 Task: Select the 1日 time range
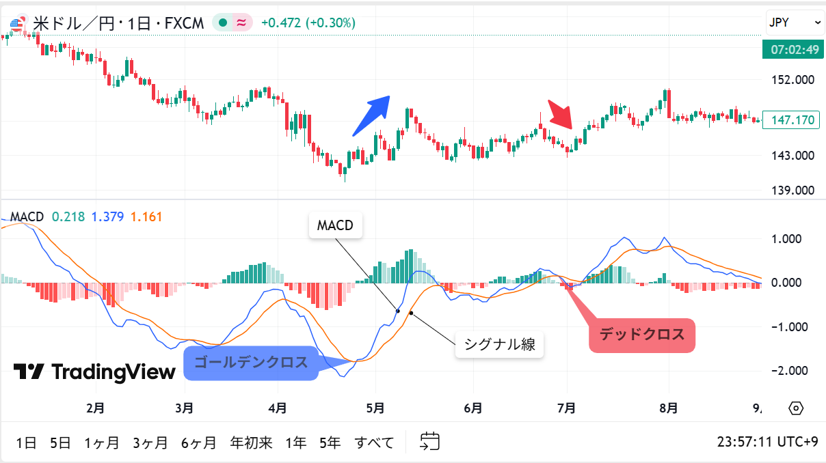27,443
